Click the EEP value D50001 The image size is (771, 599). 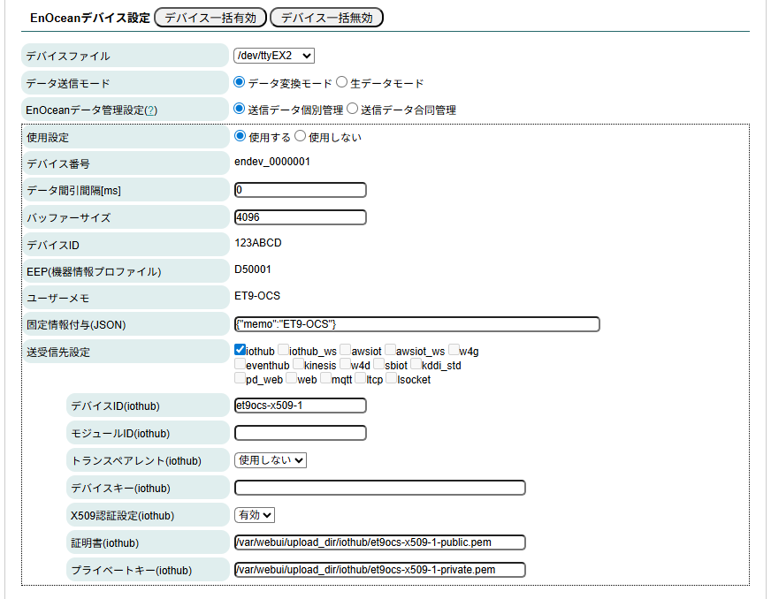253,269
